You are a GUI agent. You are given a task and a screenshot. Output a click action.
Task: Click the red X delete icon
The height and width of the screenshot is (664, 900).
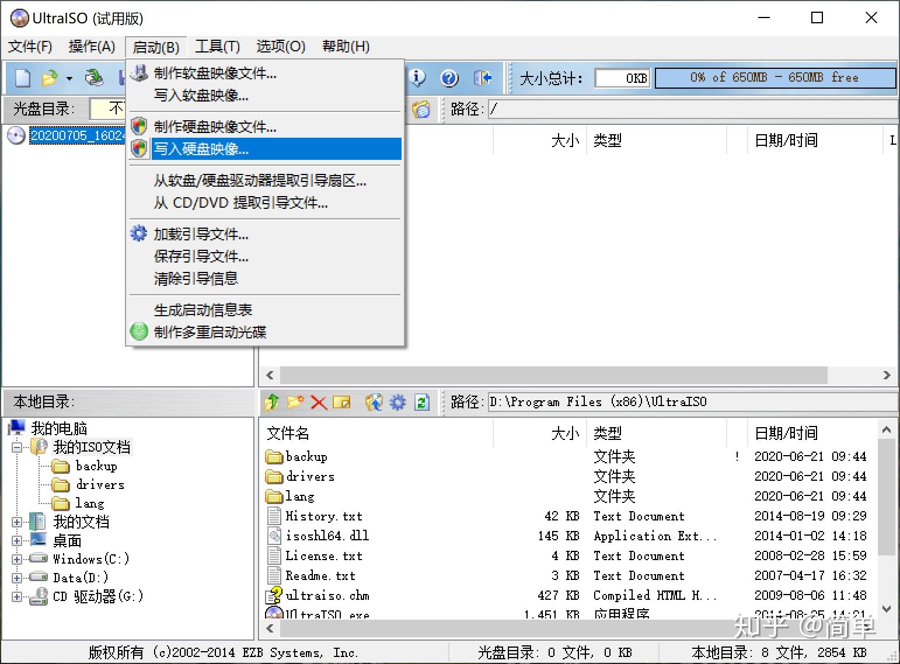click(319, 402)
